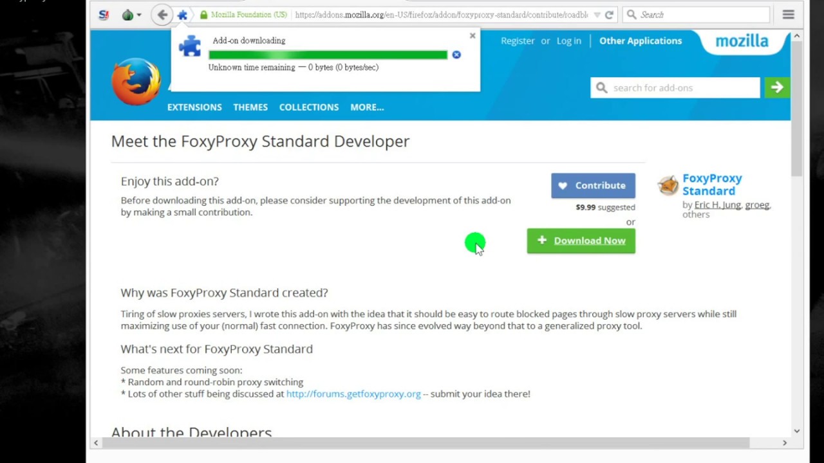
Task: Click "Why was FoxyProxy Standard created?" heading
Action: pyautogui.click(x=224, y=293)
